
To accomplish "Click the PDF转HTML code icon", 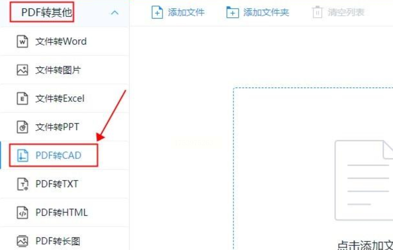I will [x=22, y=213].
